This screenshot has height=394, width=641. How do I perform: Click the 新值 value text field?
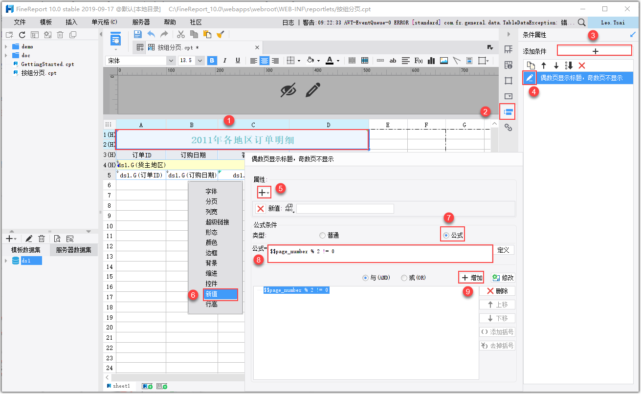tap(345, 209)
